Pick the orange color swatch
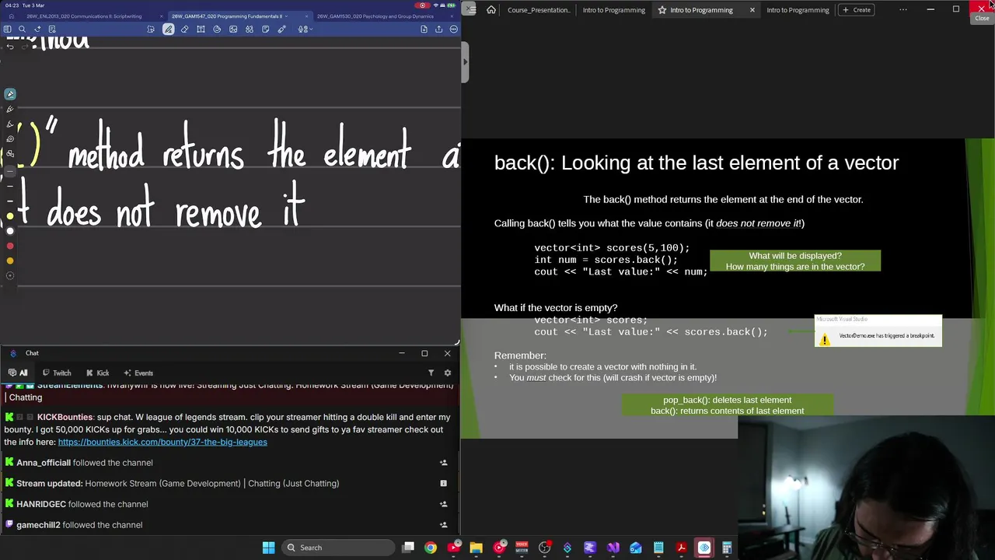 (10, 261)
